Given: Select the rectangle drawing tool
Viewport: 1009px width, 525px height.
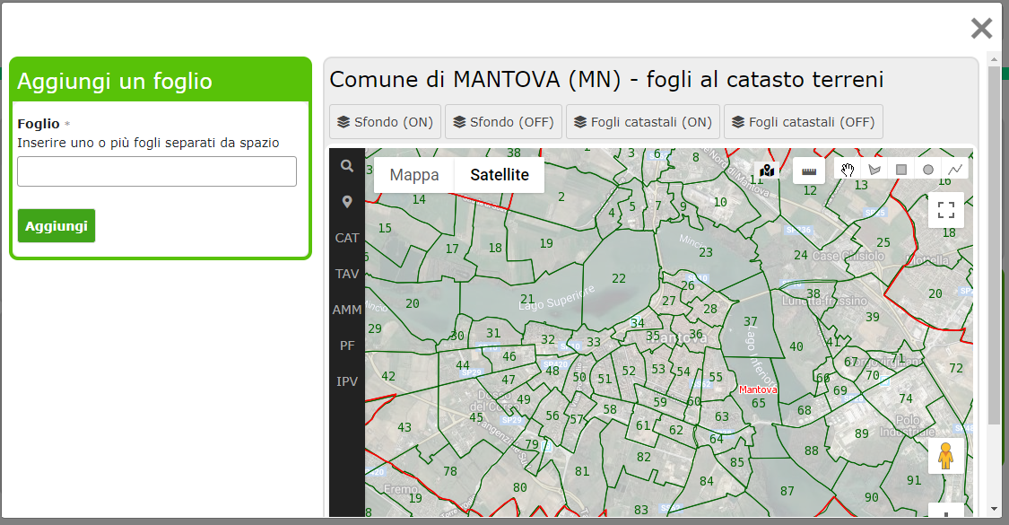Looking at the screenshot, I should (x=901, y=170).
